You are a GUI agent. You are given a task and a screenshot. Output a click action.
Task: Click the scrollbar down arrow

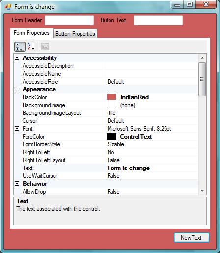point(202,191)
